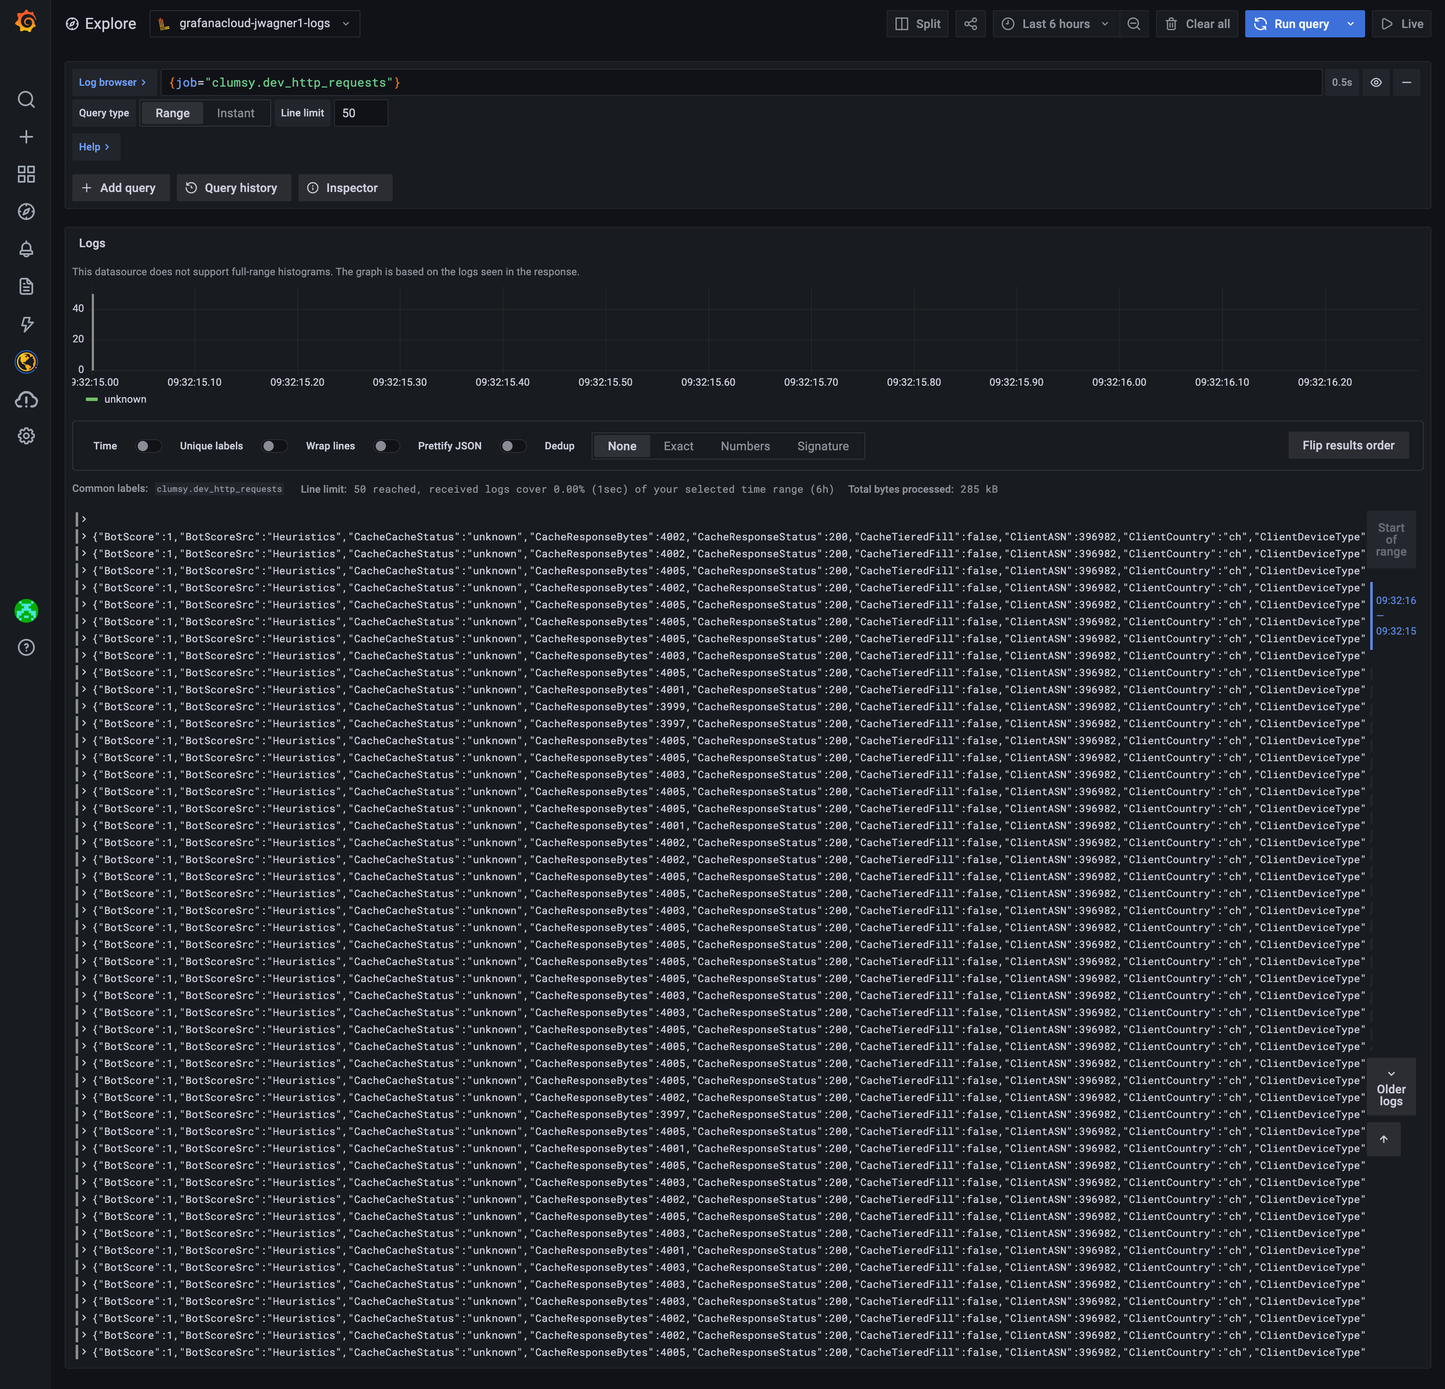
Task: Click the search magnifier in the sidebar
Action: click(x=26, y=99)
